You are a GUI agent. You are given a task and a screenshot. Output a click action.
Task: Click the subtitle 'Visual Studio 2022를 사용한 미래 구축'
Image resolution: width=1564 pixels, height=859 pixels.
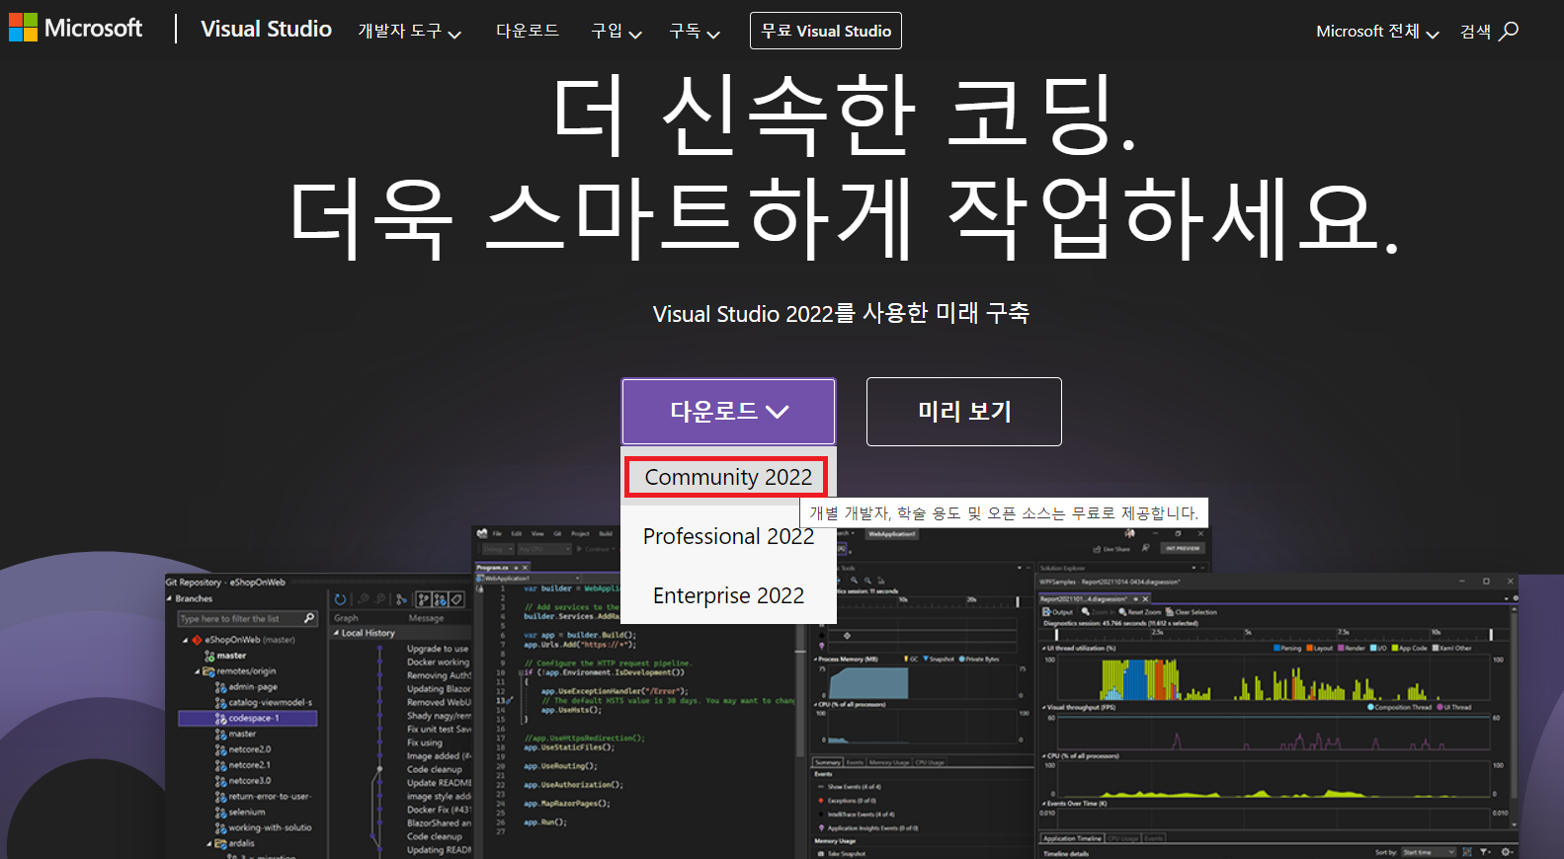[841, 314]
